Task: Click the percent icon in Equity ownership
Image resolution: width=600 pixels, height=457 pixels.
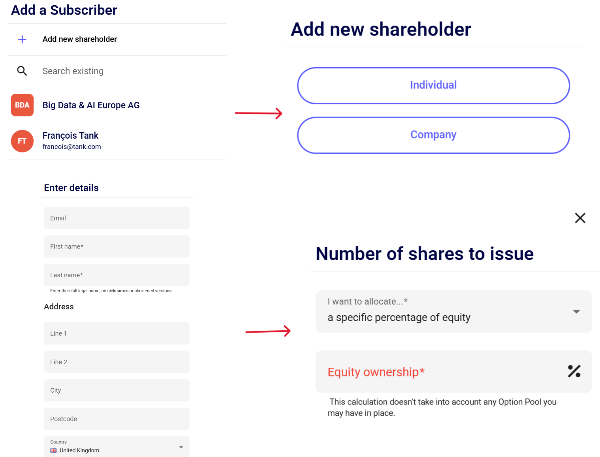Action: (574, 371)
